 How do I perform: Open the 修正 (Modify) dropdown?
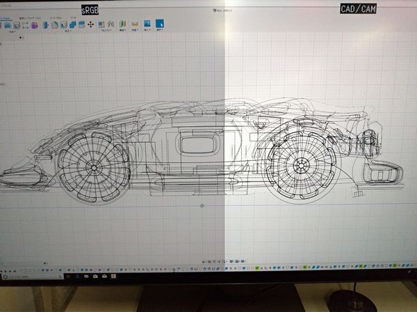(67, 31)
